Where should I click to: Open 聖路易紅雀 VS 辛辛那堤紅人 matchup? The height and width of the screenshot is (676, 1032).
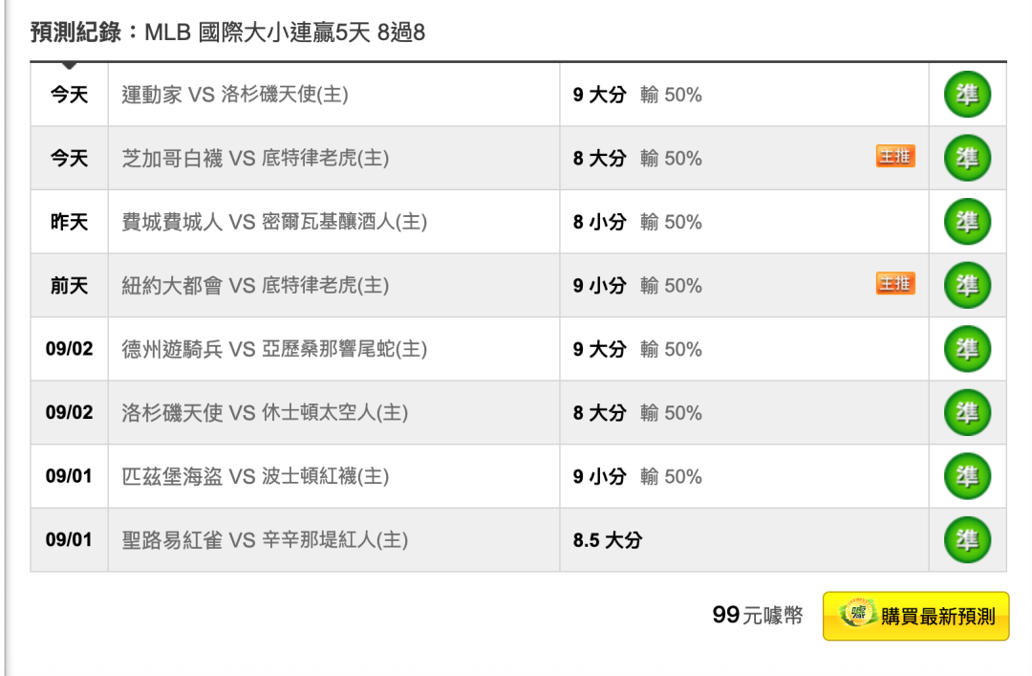pos(266,540)
